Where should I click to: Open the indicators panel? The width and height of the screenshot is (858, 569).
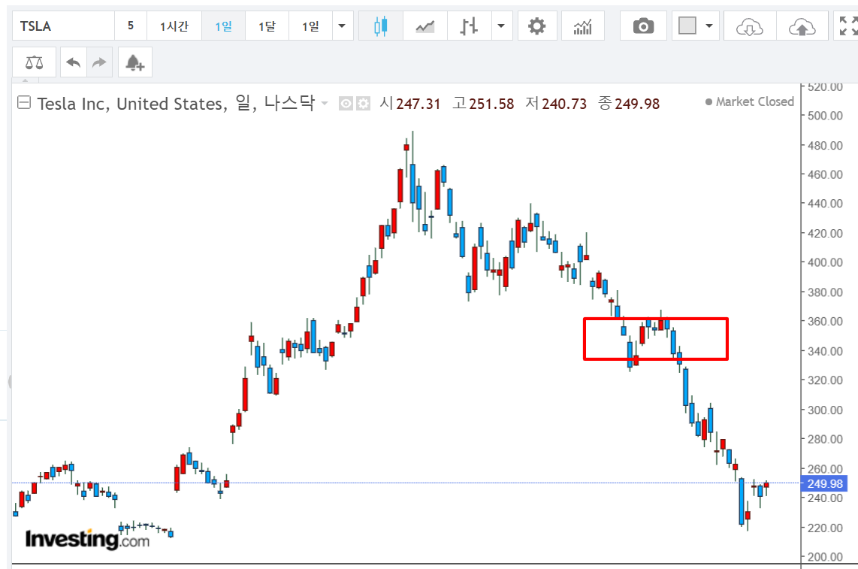coord(583,26)
